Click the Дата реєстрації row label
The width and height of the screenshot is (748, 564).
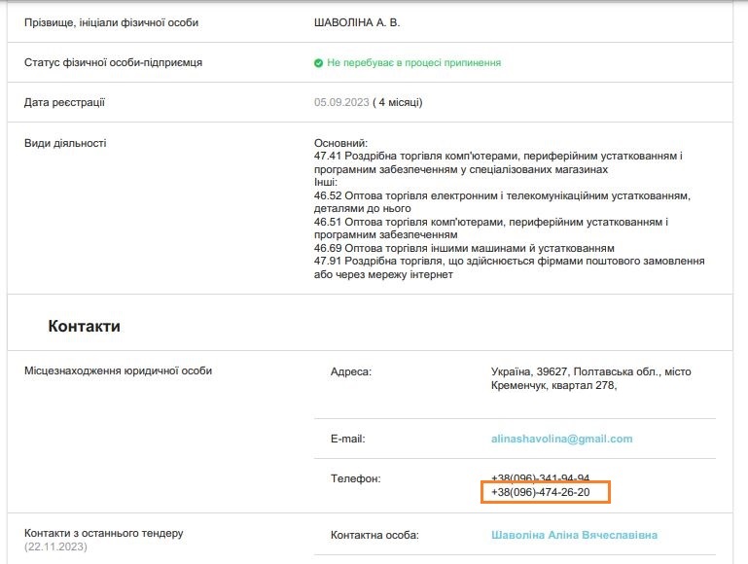(x=64, y=102)
